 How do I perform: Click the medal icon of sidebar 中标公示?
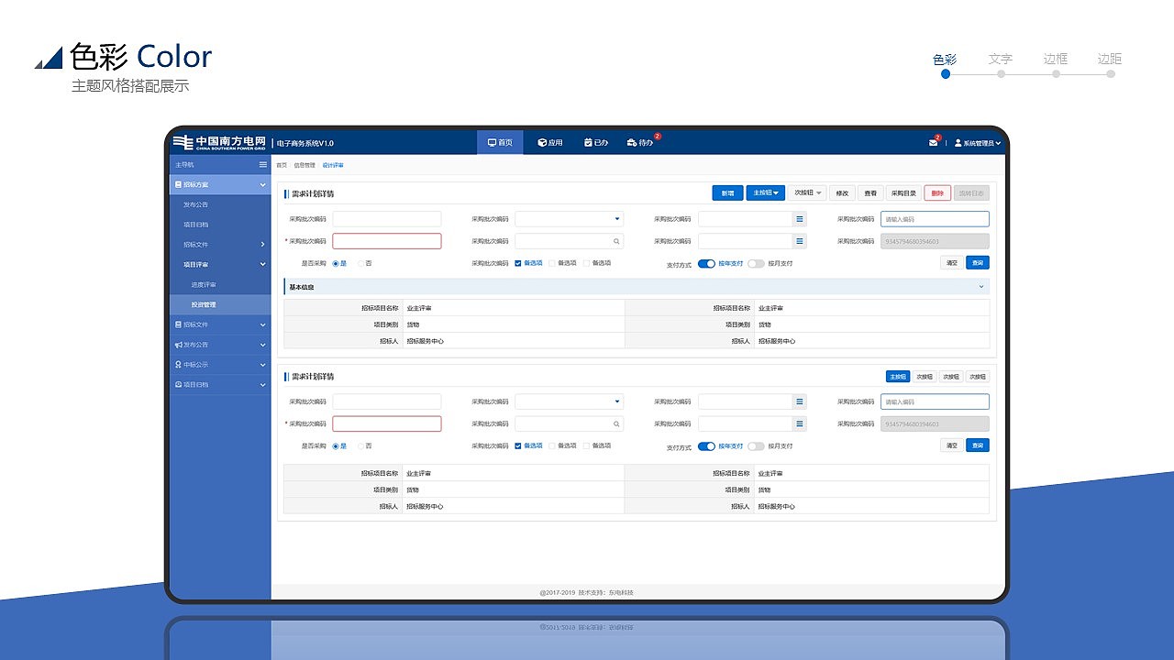coord(178,365)
